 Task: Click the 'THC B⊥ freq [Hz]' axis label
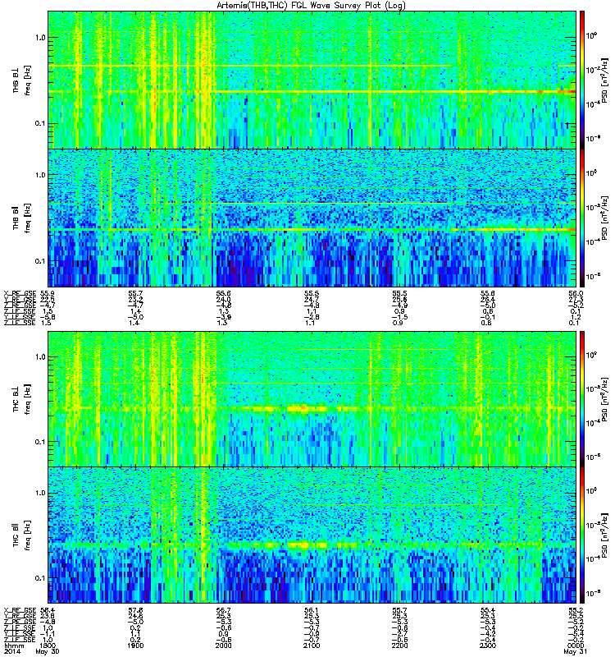coord(21,399)
